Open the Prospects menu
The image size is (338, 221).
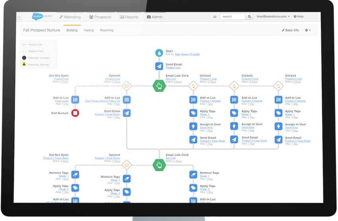click(100, 17)
